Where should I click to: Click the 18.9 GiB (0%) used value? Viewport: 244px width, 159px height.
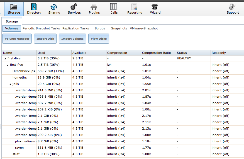49,77
